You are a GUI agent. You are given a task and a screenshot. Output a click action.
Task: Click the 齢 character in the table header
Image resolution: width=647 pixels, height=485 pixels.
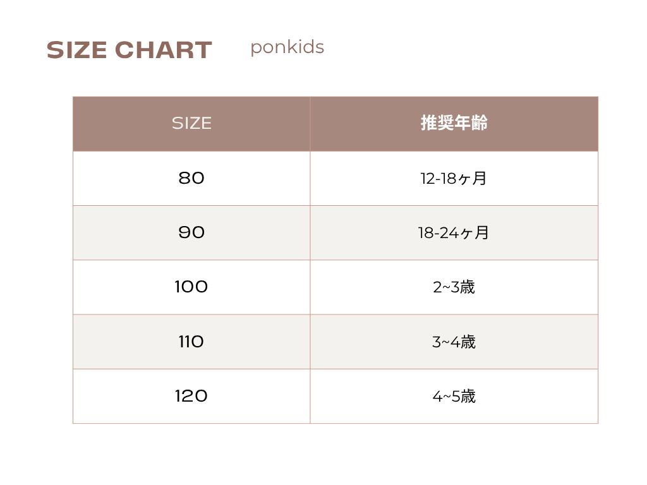[x=480, y=123]
